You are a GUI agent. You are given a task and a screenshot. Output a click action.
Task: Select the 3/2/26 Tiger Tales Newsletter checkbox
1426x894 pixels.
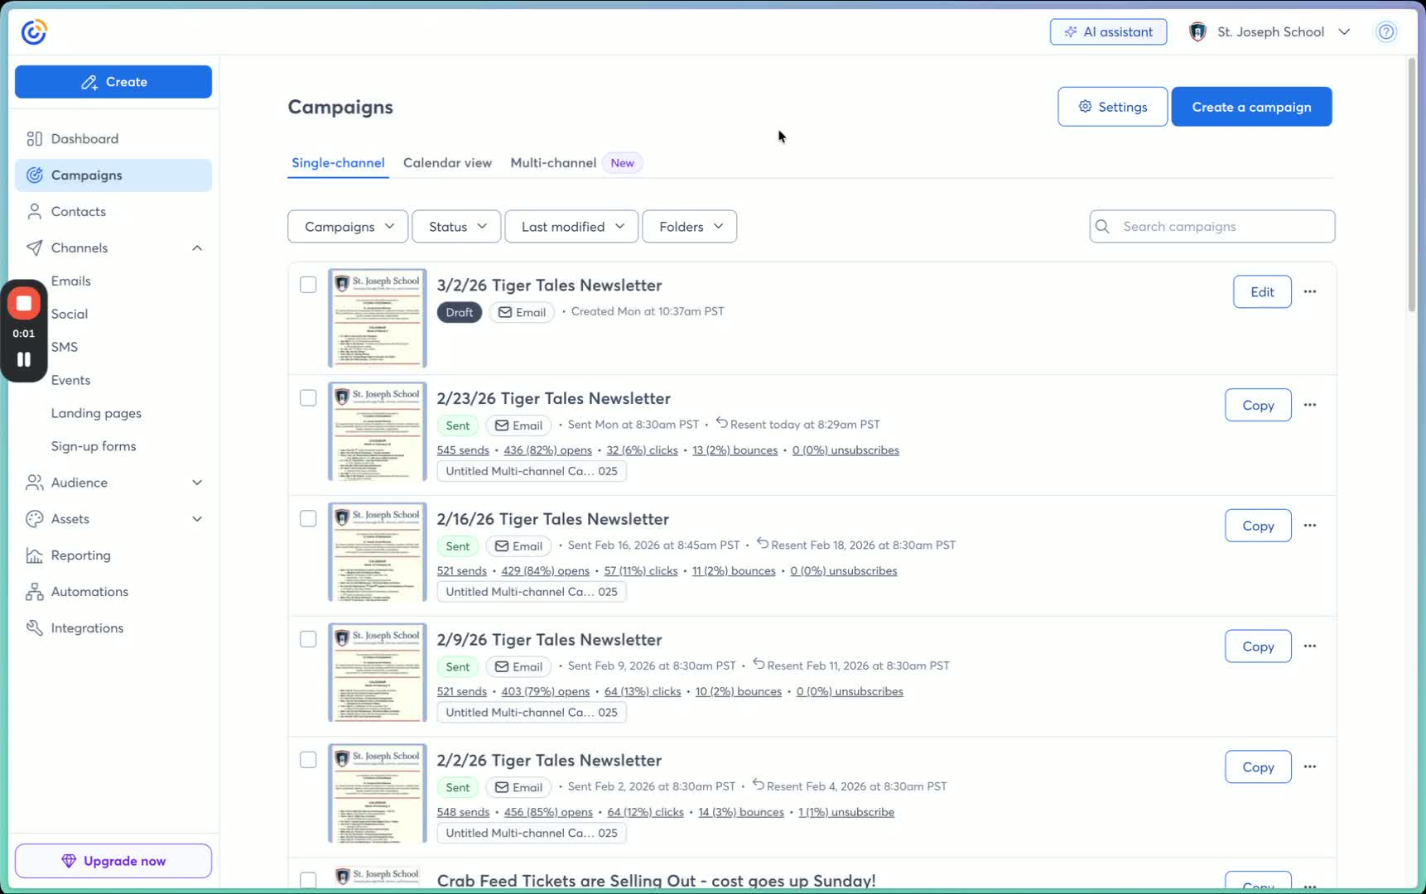(x=308, y=285)
